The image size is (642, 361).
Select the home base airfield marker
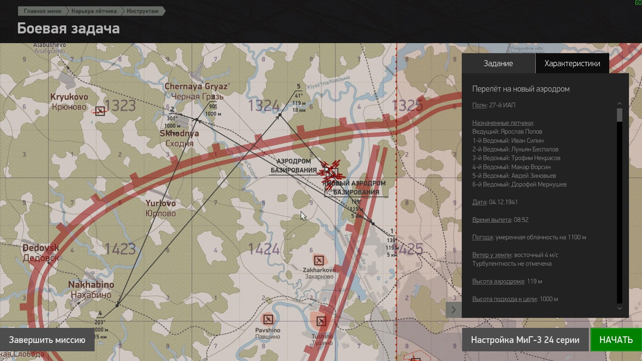point(327,169)
